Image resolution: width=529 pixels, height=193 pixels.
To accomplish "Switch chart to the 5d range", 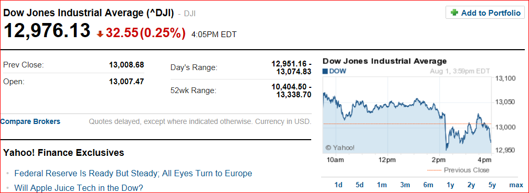I will tap(359, 185).
